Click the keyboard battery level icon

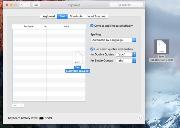(41, 118)
